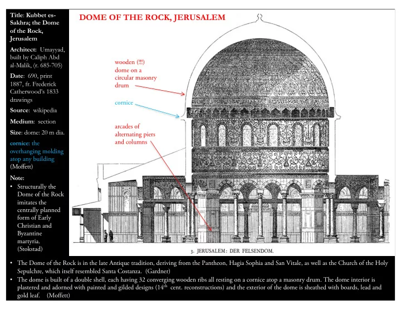The width and height of the screenshot is (401, 310).
Task: Click the 'Medium: section' line
Action: click(33, 122)
